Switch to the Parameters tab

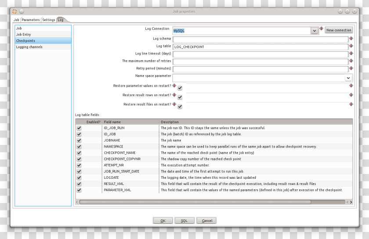coord(31,20)
